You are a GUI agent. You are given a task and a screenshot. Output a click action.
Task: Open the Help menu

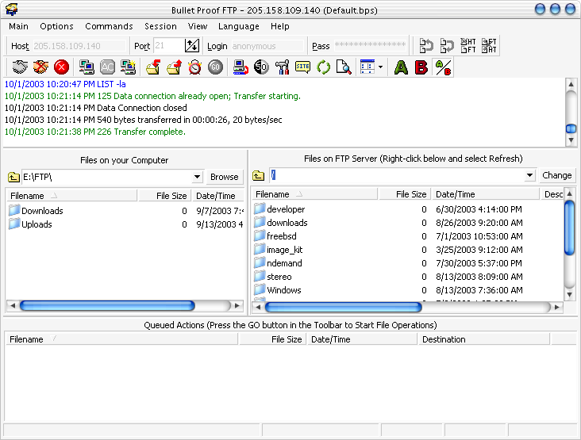tap(279, 26)
